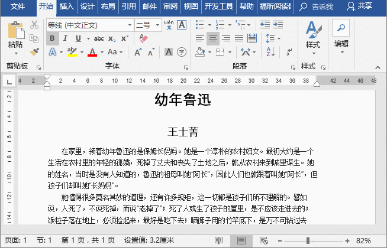Toggle Italic formatting

coord(66,38)
